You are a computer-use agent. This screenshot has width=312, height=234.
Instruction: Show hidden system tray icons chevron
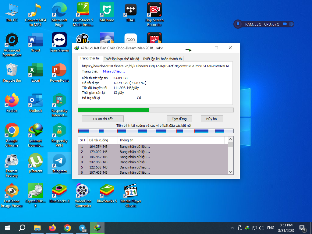[232, 228]
